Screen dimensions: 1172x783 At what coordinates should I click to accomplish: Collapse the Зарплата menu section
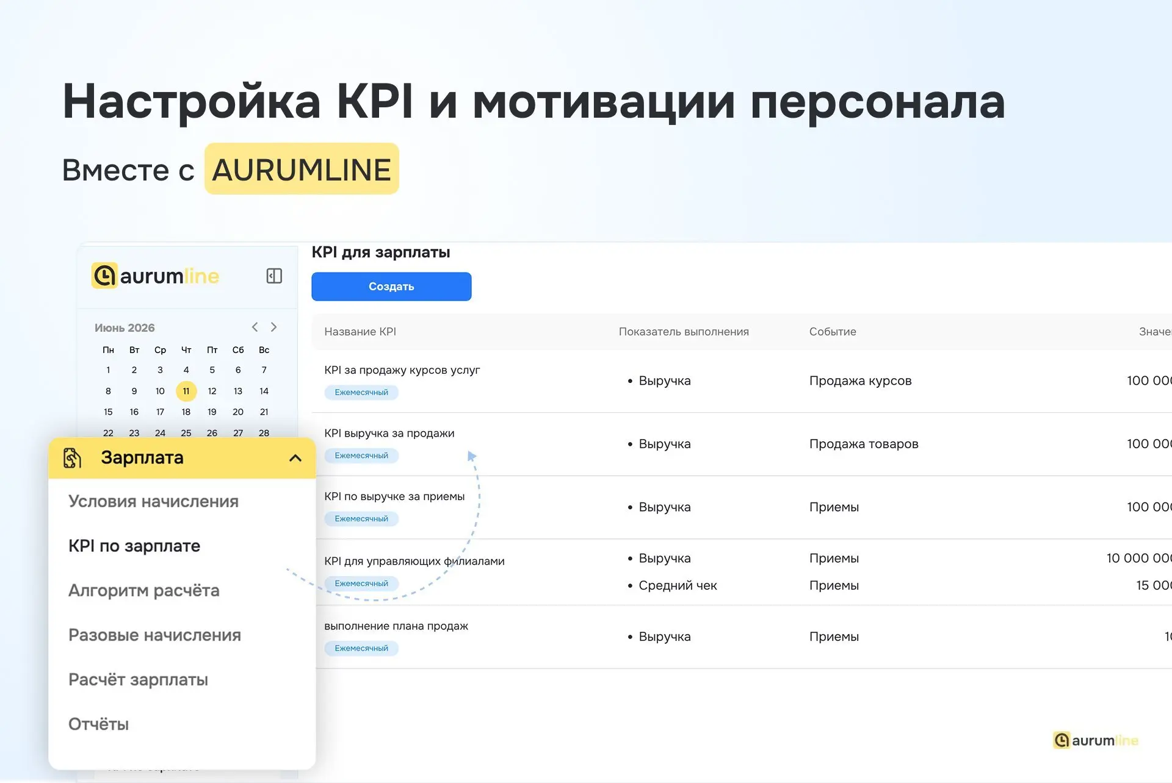(295, 458)
